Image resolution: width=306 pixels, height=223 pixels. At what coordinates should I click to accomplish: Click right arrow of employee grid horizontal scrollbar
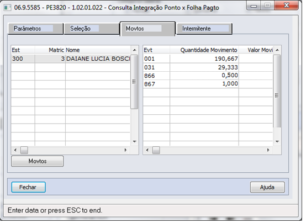pyautogui.click(x=126, y=150)
